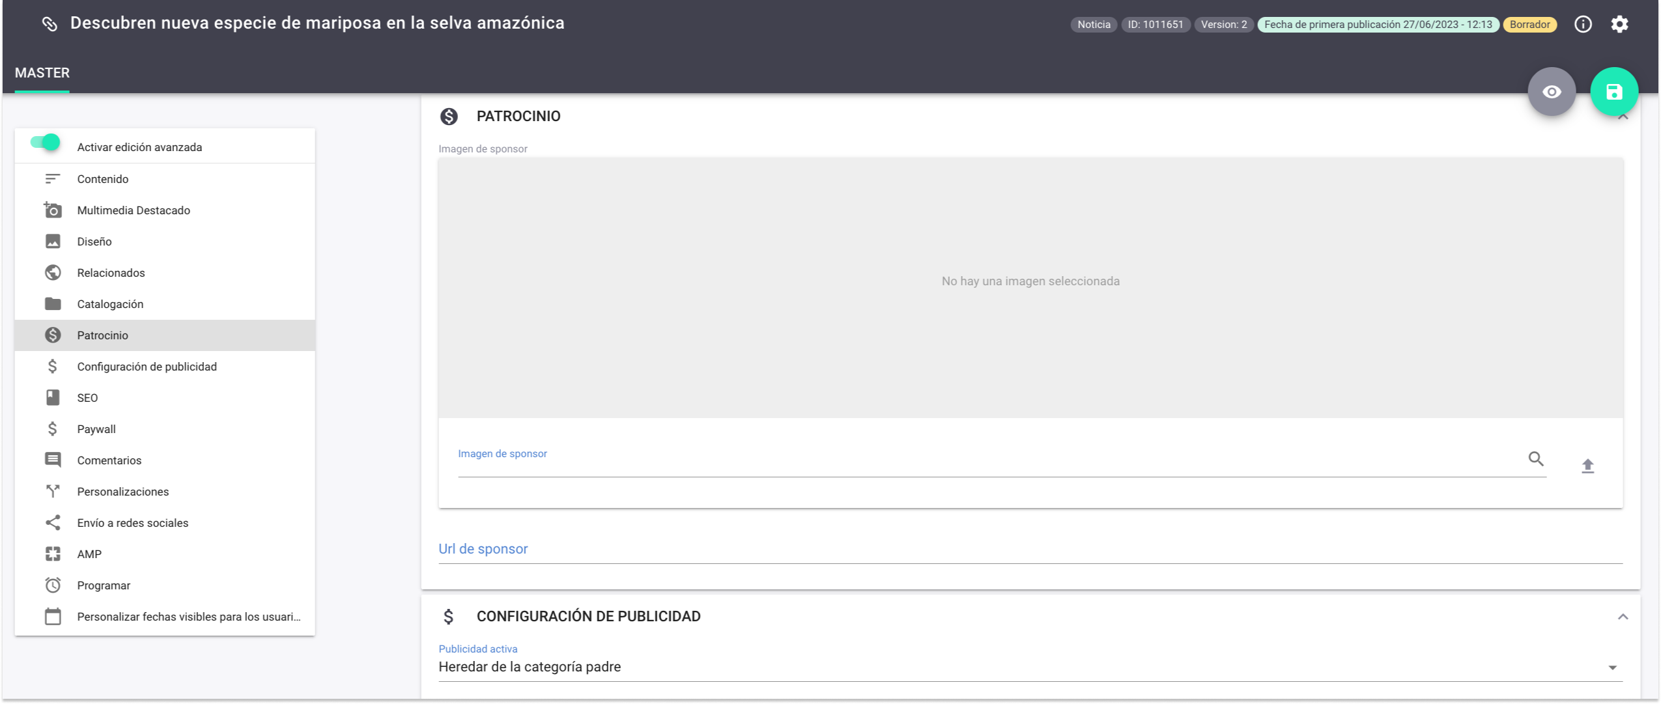Click the Diseño image icon
1661x704 pixels.
pos(53,241)
